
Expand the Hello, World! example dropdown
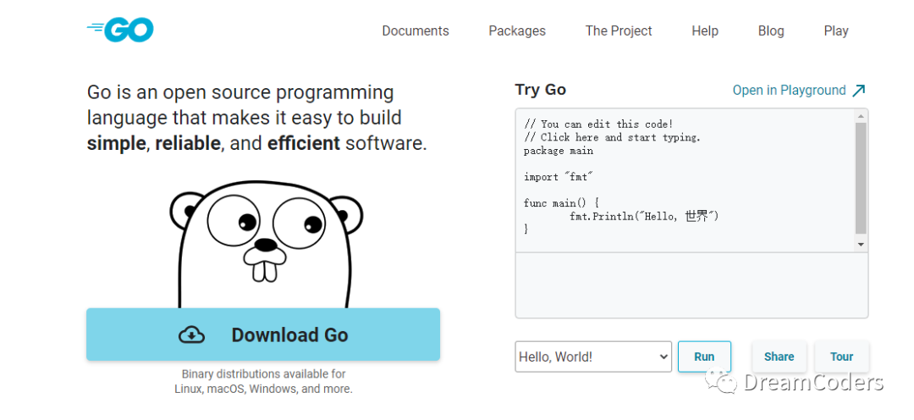(593, 356)
